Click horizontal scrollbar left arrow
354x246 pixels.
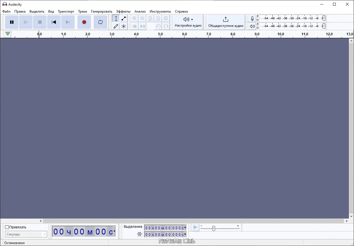(x=41, y=221)
